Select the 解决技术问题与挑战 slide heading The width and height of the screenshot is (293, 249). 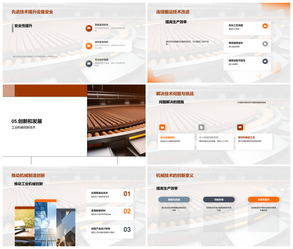[175, 94]
